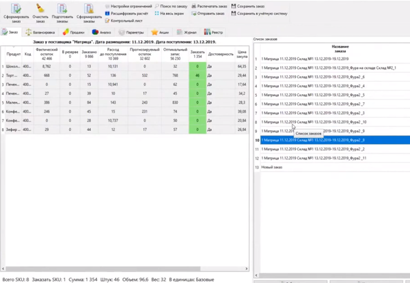
Task: Click left arrow of order list scrollbar
Action: coord(256,275)
